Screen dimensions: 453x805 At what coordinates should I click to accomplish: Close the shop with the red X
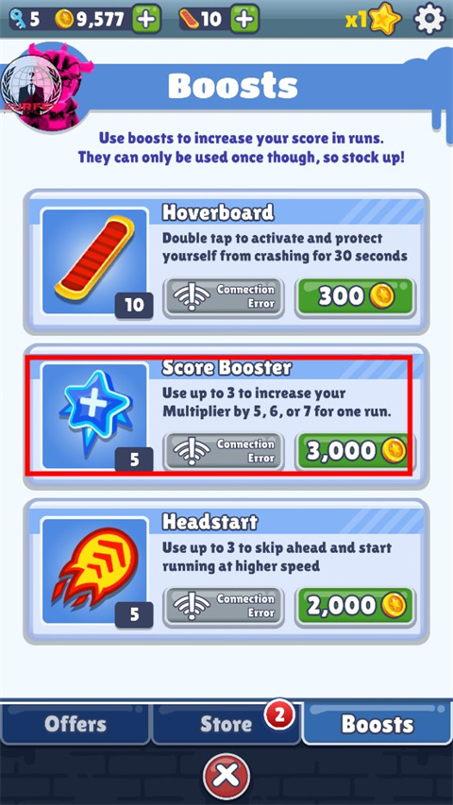226,775
